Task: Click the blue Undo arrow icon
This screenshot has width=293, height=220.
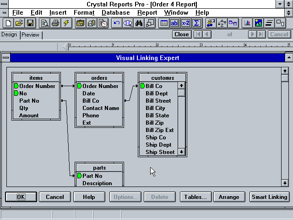Action: [x=117, y=23]
